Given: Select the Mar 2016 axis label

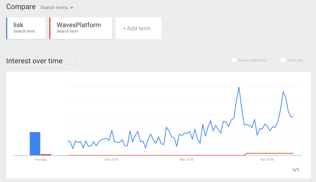Looking at the screenshot, I should (x=186, y=160).
